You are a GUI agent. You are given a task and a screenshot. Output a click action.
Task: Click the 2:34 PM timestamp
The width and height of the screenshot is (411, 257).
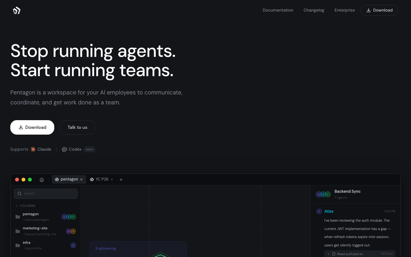click(x=389, y=211)
